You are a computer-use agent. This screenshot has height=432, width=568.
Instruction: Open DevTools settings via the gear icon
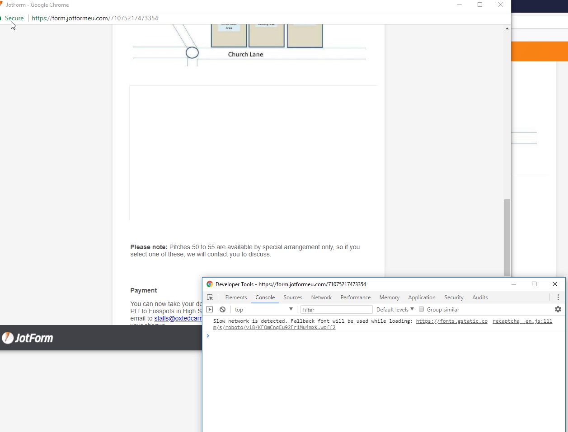[x=558, y=309]
